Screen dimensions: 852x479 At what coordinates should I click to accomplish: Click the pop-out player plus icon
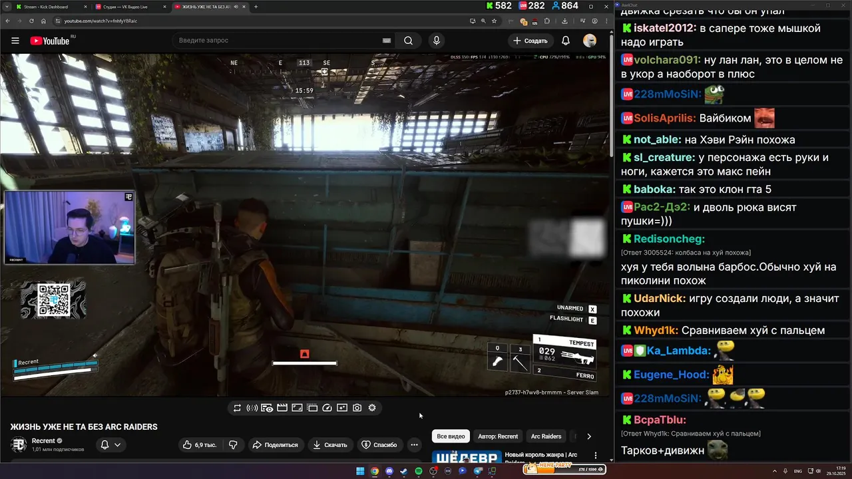342,408
